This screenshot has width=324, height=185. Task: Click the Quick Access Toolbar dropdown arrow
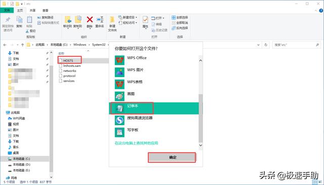tap(22, 4)
